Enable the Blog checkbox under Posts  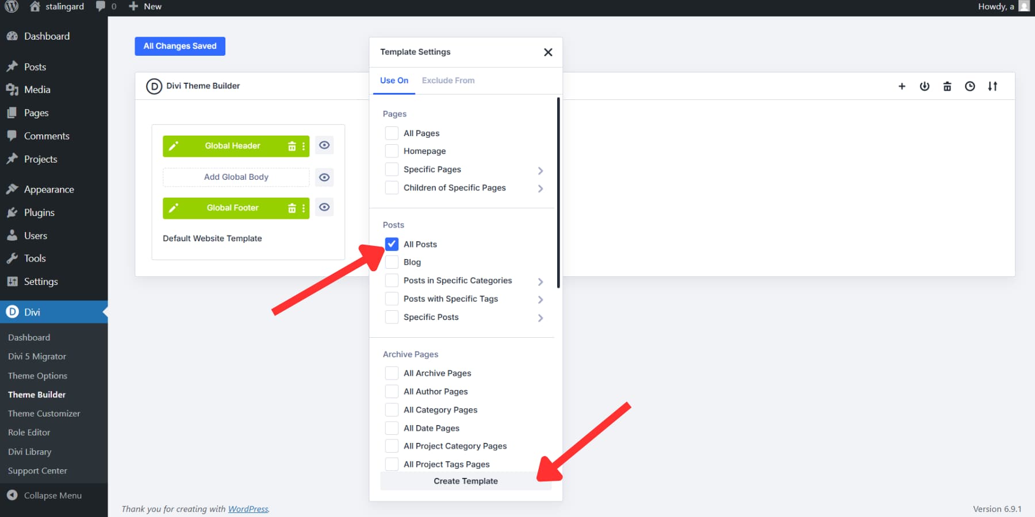pyautogui.click(x=392, y=262)
